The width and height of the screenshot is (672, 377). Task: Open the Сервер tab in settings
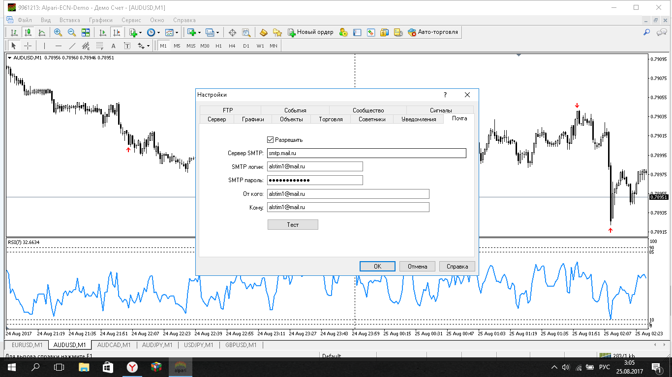click(217, 119)
